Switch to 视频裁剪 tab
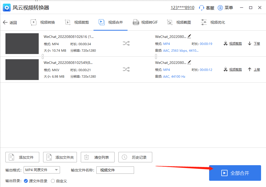This screenshot has height=187, width=266. pos(77,22)
